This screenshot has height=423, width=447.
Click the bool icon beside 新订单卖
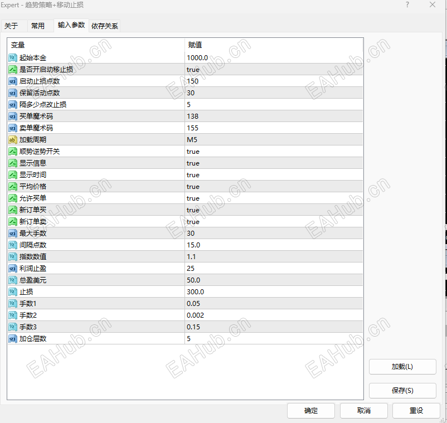coord(13,221)
